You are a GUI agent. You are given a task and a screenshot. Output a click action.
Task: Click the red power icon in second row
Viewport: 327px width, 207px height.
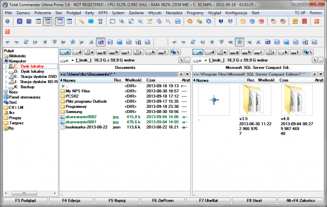click(7, 31)
